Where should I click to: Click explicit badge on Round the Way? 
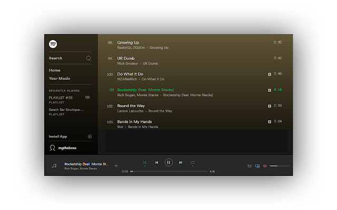click(x=269, y=106)
